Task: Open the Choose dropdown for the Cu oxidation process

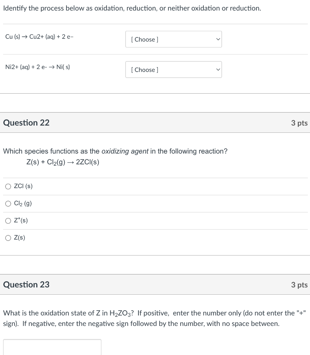Action: [x=173, y=39]
